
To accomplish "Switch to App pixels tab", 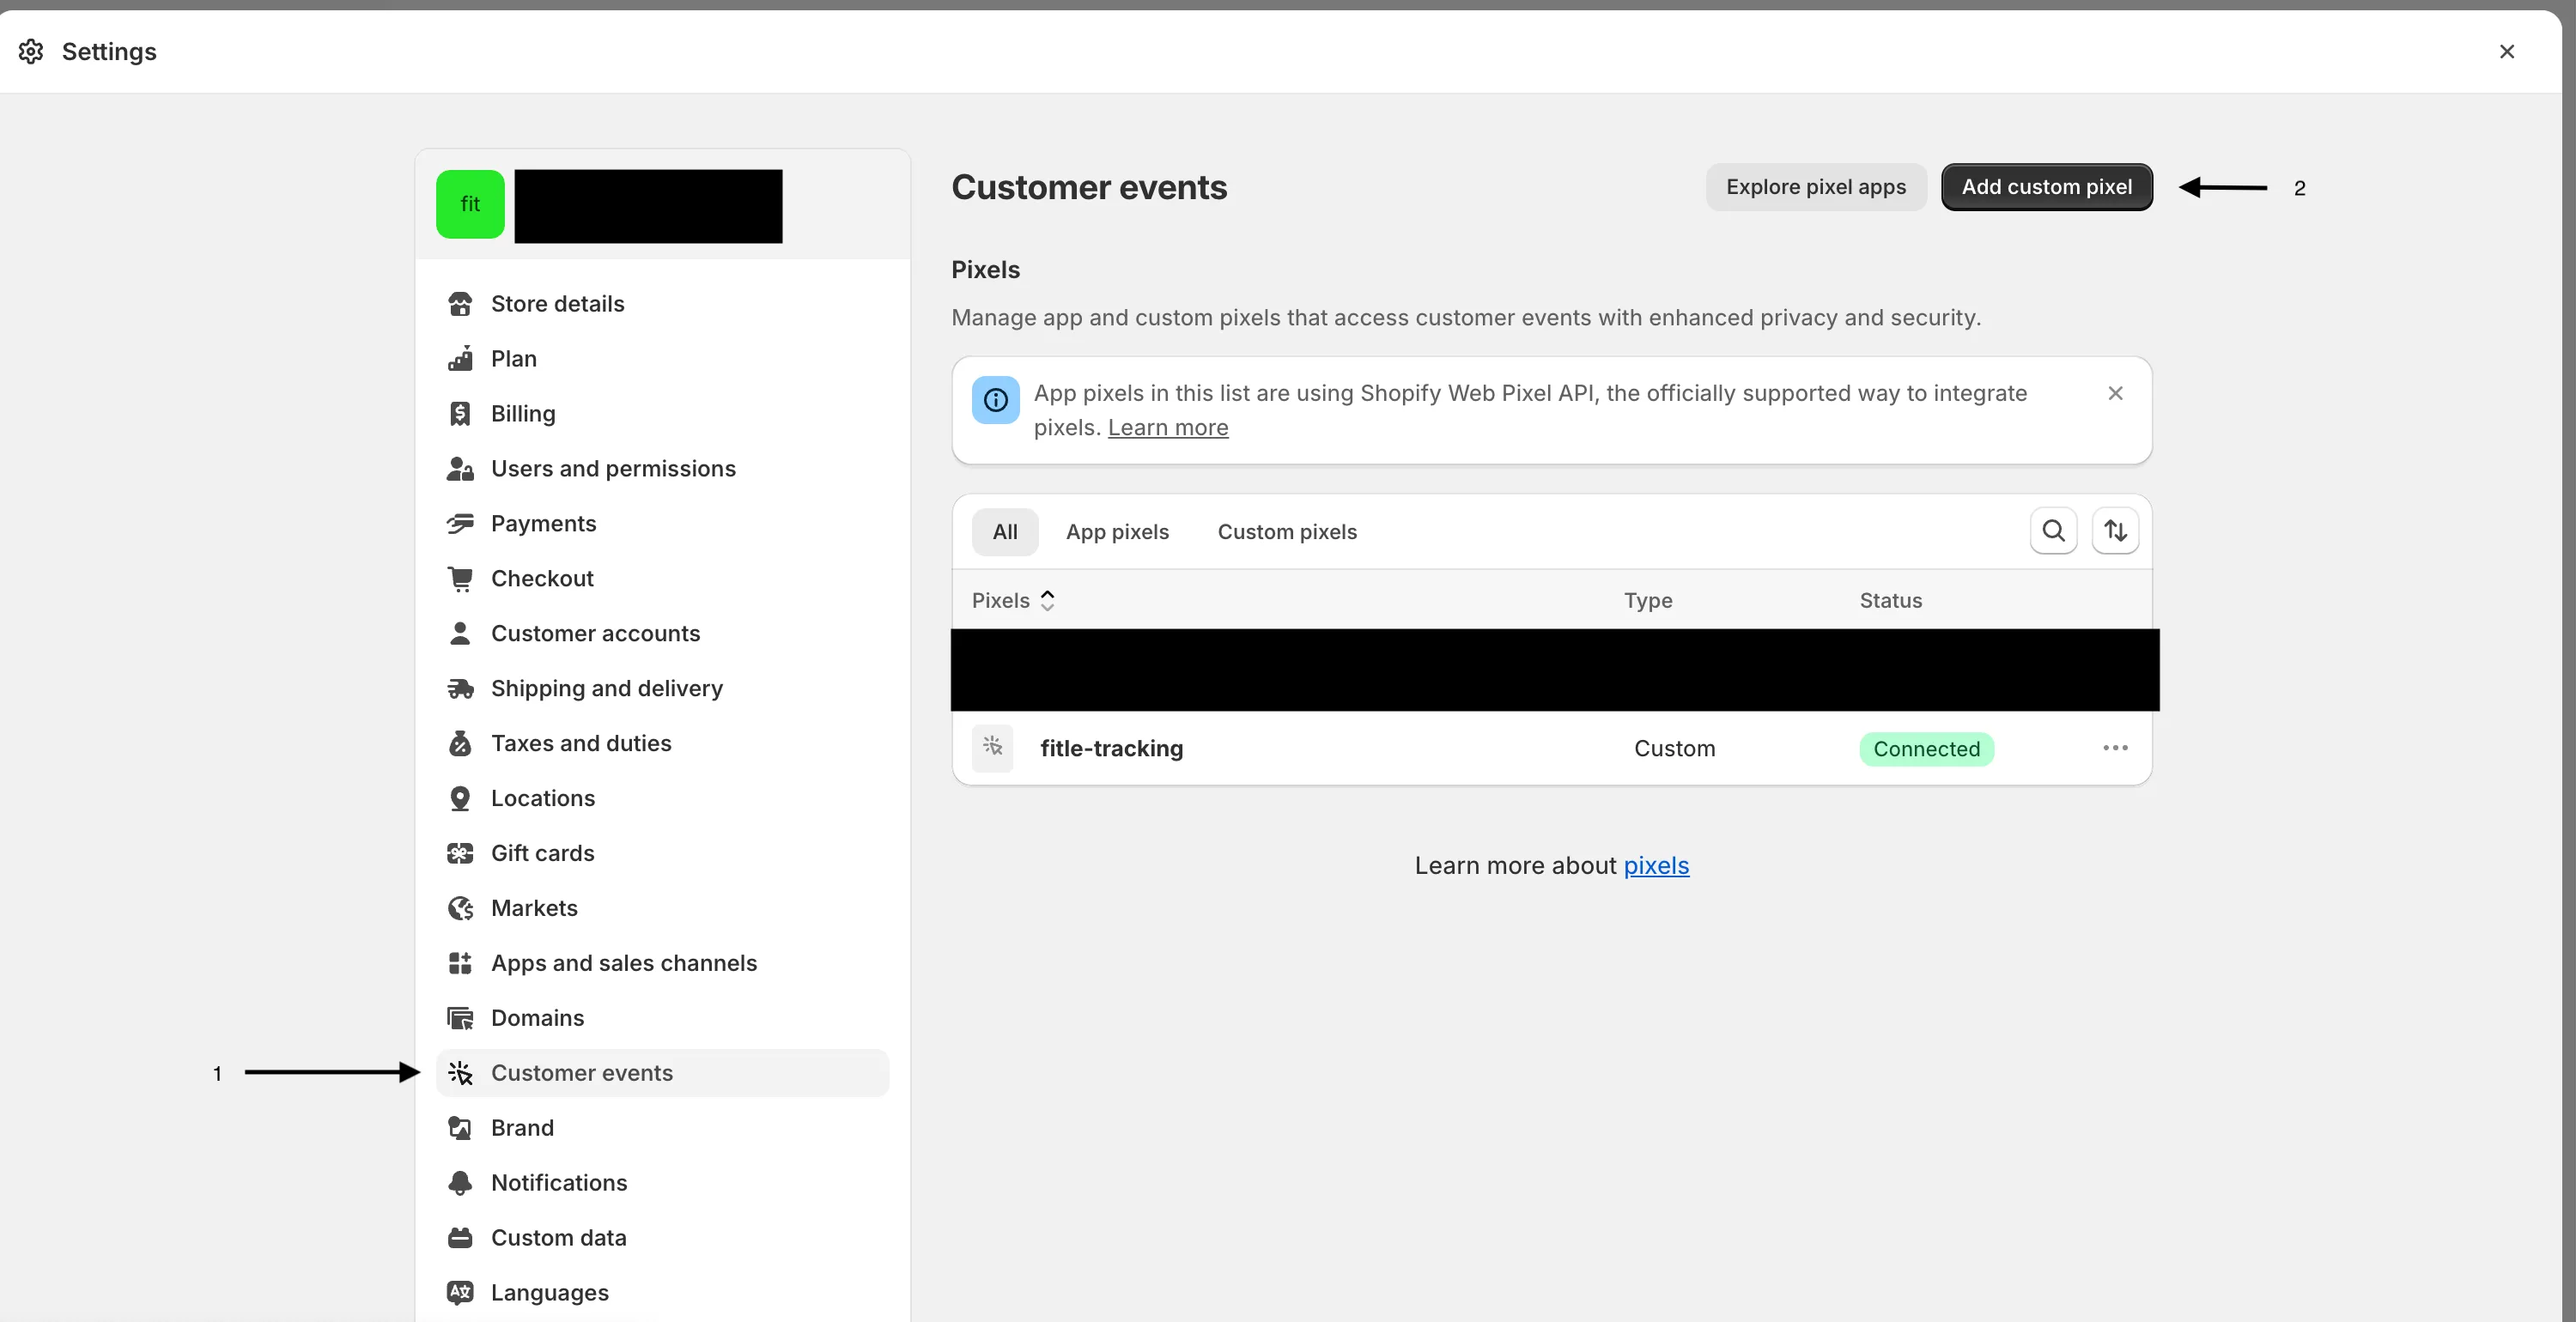I will pos(1117,532).
